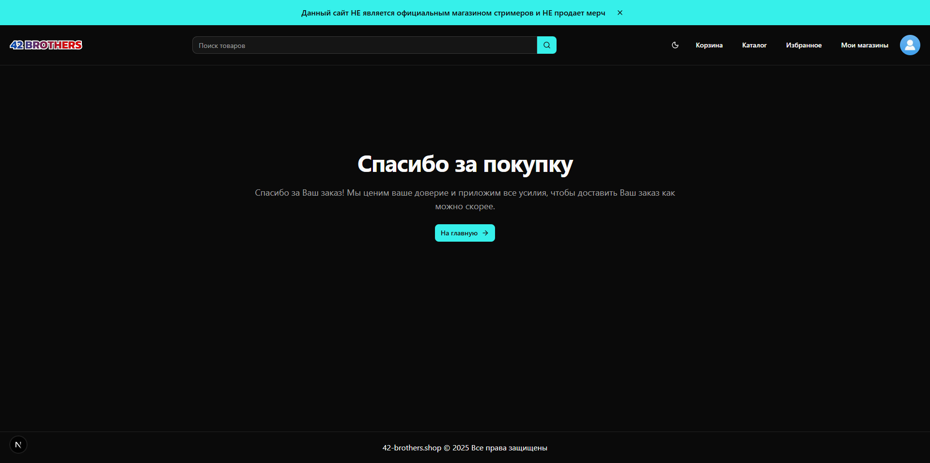Open the user profile avatar
The width and height of the screenshot is (930, 463).
[910, 45]
